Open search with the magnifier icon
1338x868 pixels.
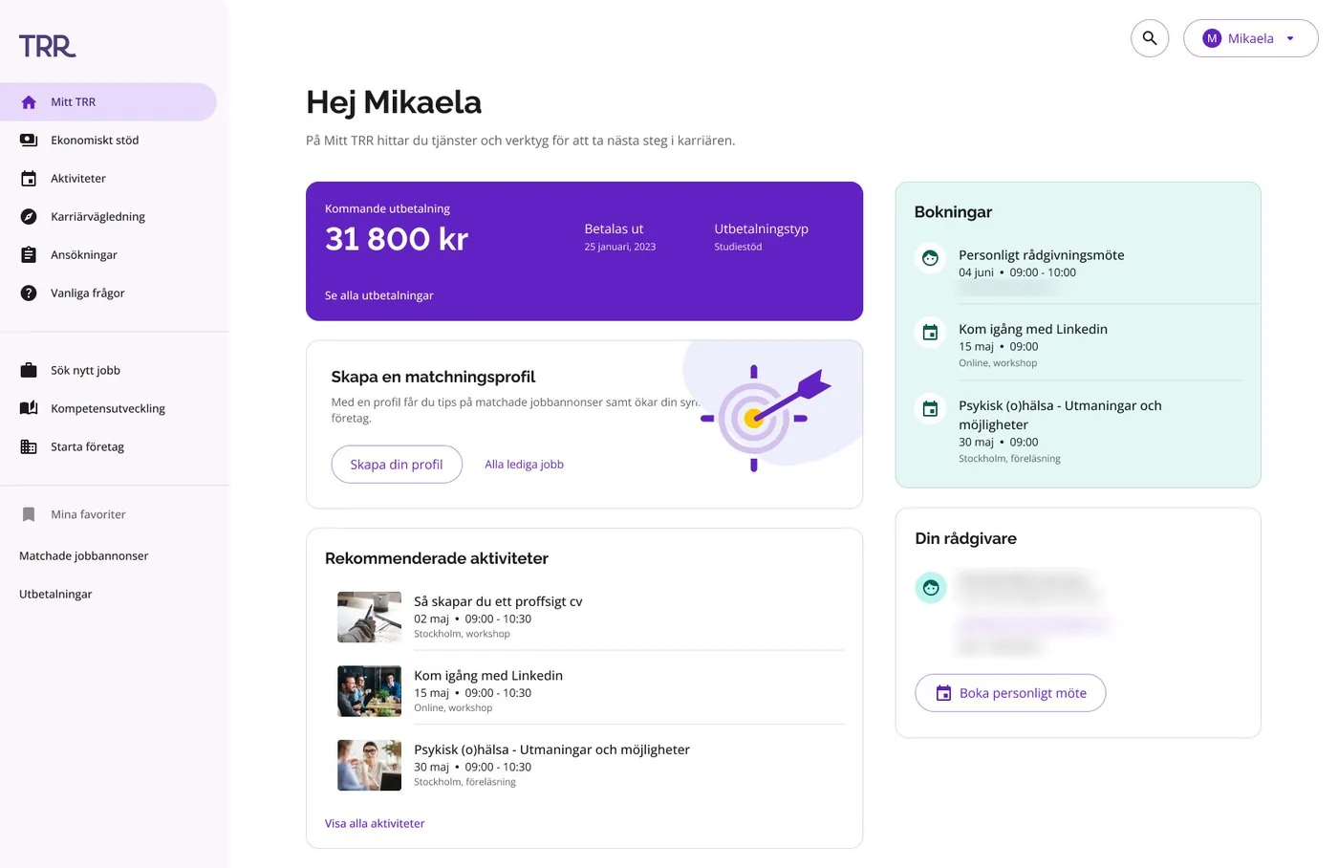pos(1150,38)
